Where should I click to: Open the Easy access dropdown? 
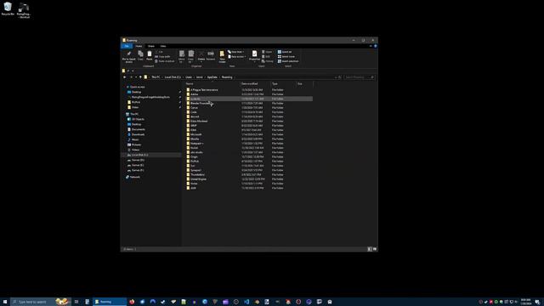(x=237, y=57)
